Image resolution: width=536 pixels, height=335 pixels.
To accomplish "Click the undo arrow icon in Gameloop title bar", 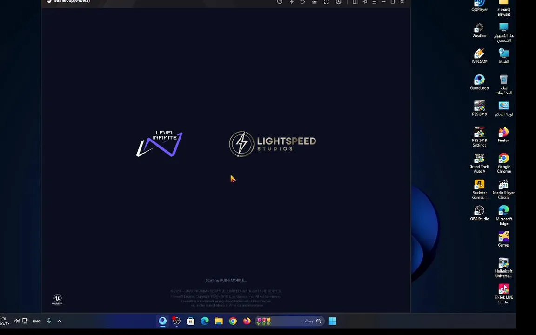I will click(302, 2).
